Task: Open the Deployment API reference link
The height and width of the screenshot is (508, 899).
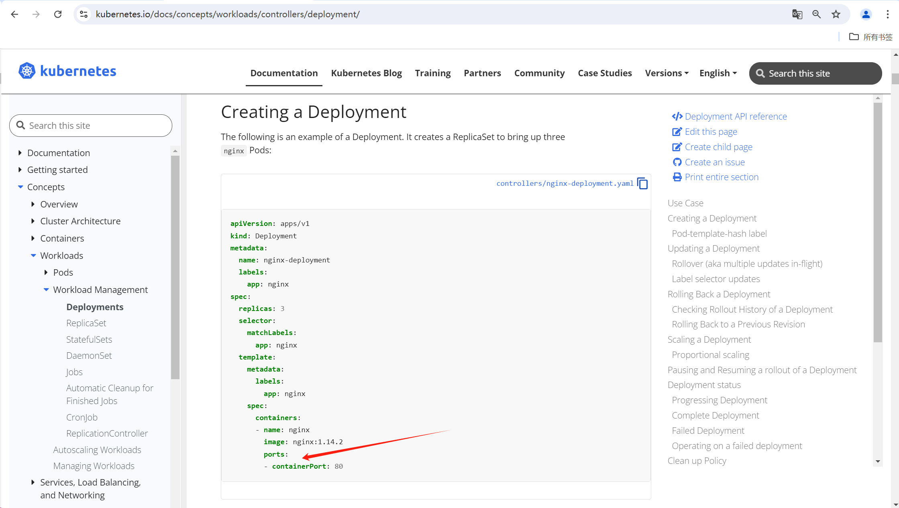Action: [x=736, y=116]
